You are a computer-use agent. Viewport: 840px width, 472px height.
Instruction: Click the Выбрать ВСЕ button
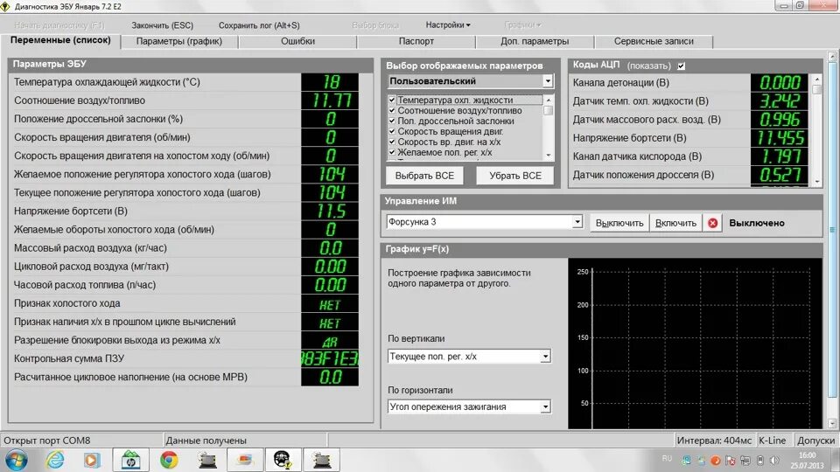pos(424,176)
